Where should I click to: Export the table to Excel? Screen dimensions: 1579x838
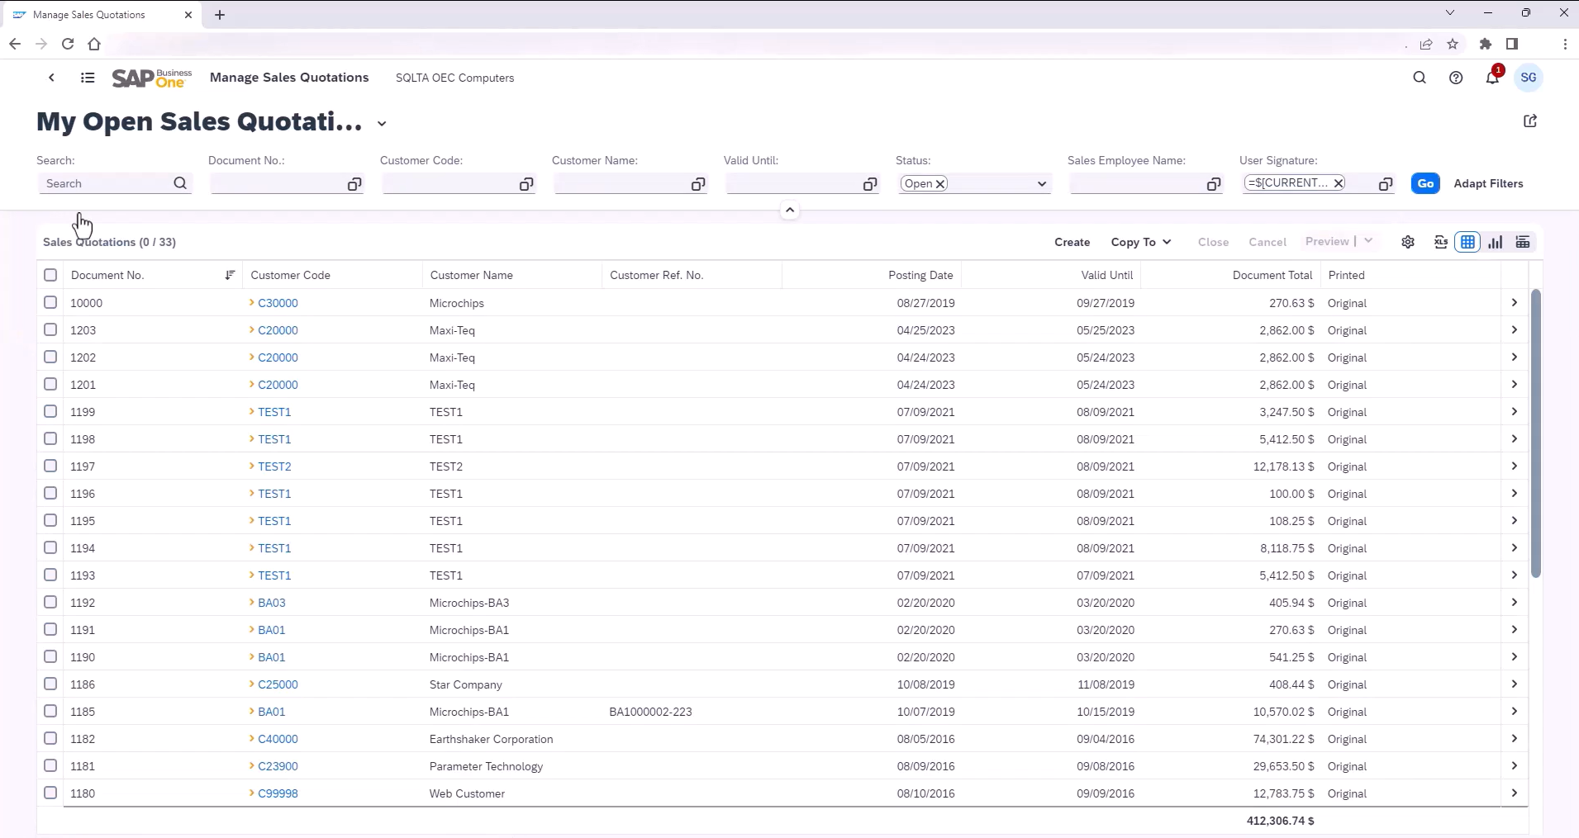[x=1441, y=242]
